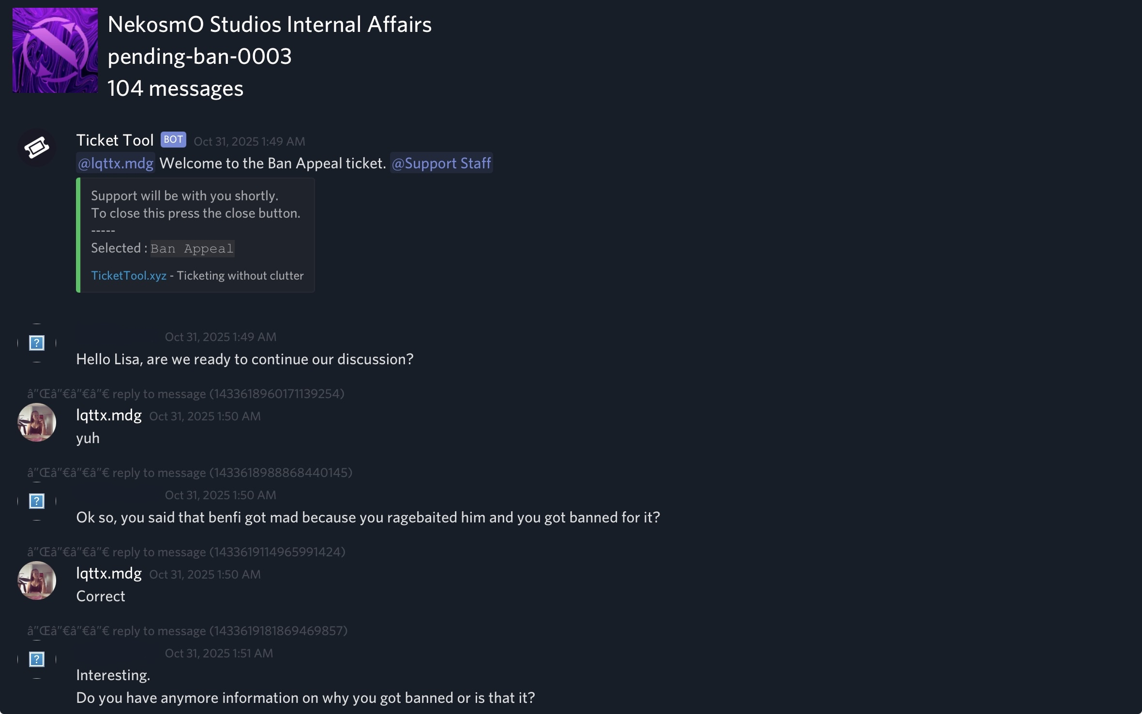1142x714 pixels.
Task: Click broken avatar beside benfi ragebait message
Action: [37, 501]
